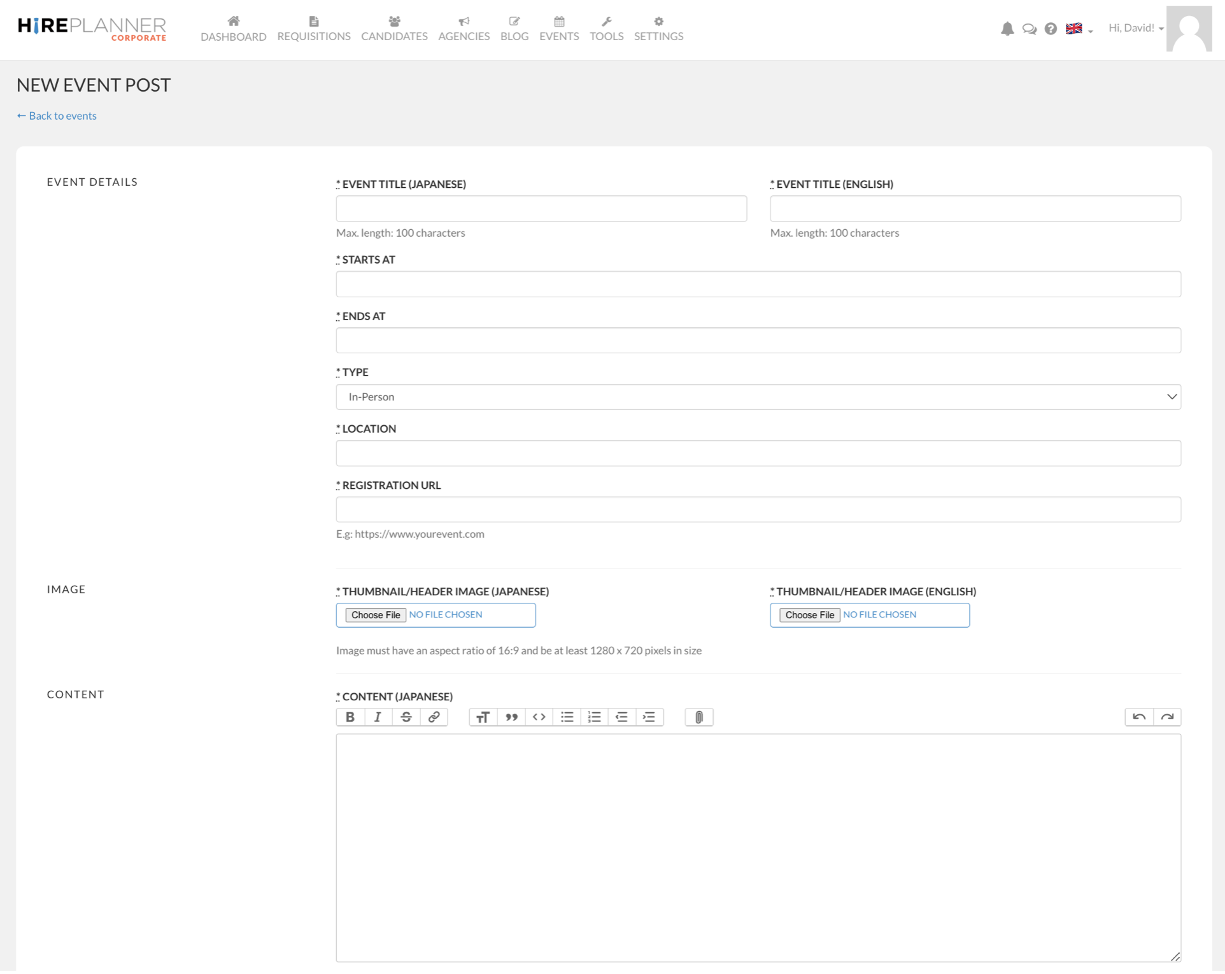This screenshot has height=974, width=1225.
Task: Click inside the Registration URL field
Action: (757, 509)
